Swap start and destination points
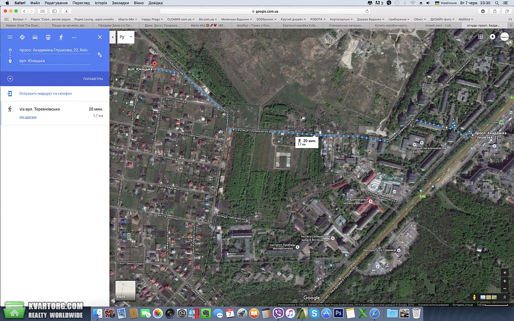Viewport: 514px width, 321px height. 100,55
